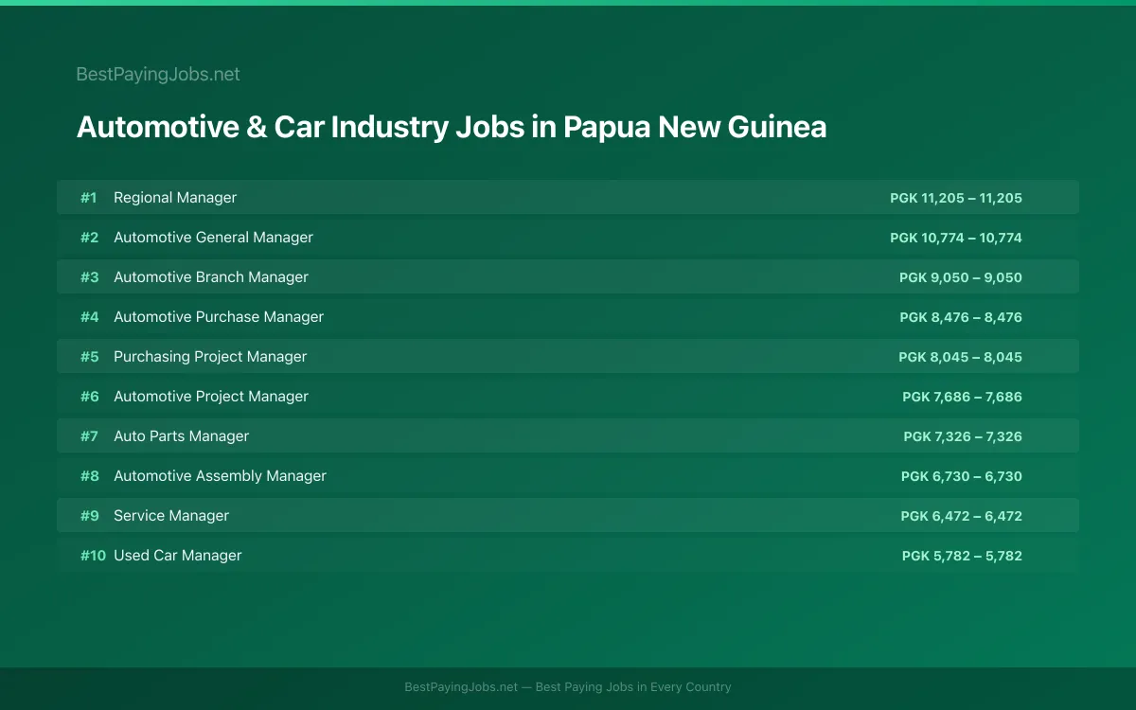Click salary PGK 6,472 – 6,472

[962, 516]
